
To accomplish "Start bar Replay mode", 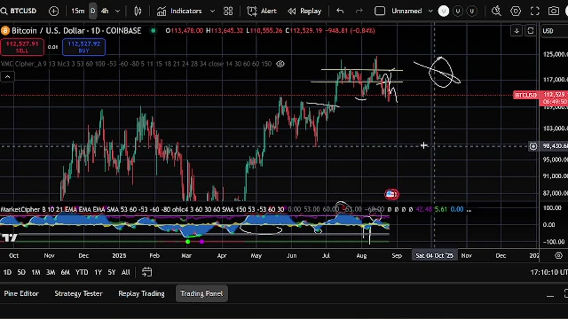I will click(304, 11).
